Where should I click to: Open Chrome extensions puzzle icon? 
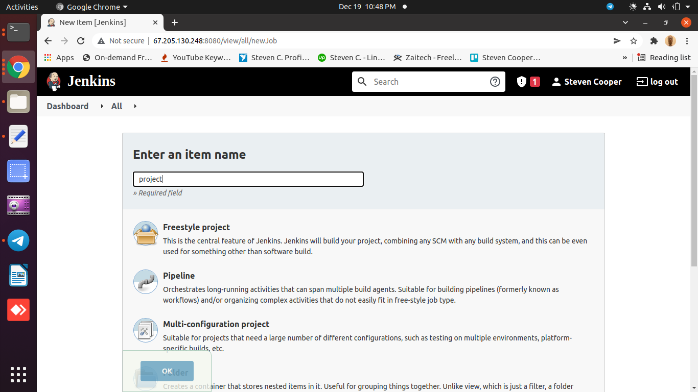pos(654,41)
